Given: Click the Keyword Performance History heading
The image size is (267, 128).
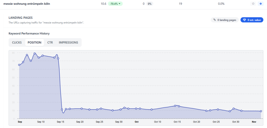Looking at the screenshot, I should coord(29,33).
